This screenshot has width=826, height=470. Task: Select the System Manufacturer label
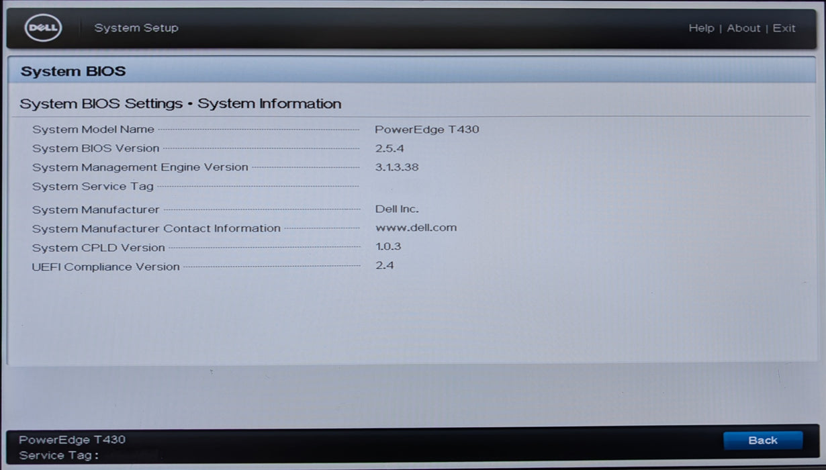[x=96, y=210]
